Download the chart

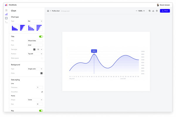pyautogui.click(x=153, y=11)
